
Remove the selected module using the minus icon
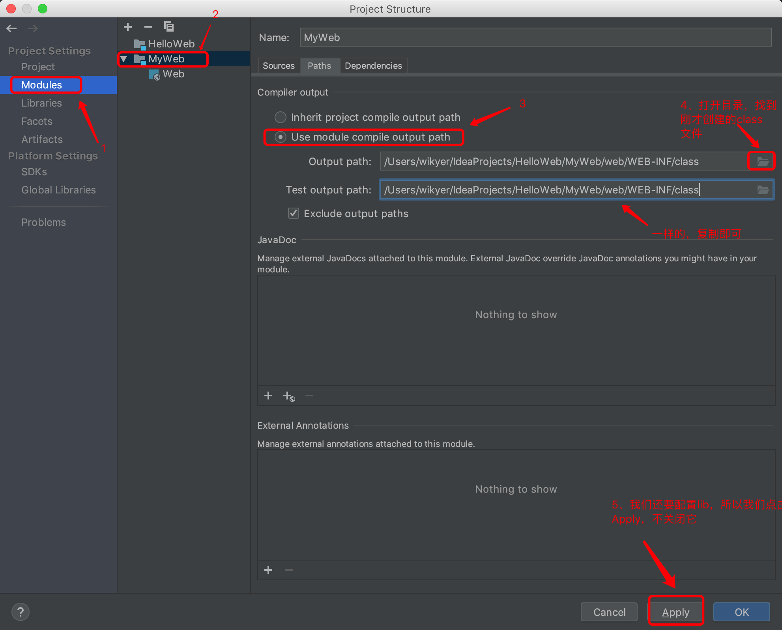click(x=148, y=26)
